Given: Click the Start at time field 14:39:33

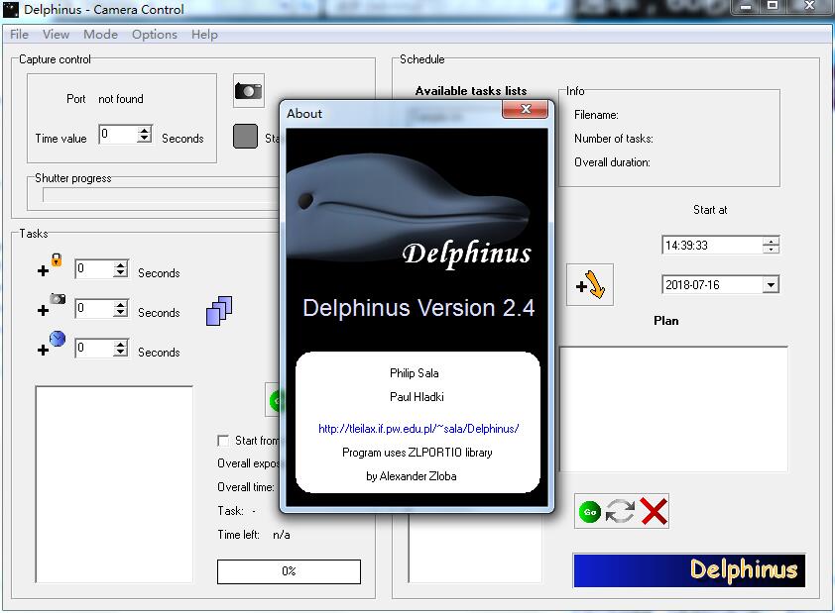Looking at the screenshot, I should (x=712, y=245).
